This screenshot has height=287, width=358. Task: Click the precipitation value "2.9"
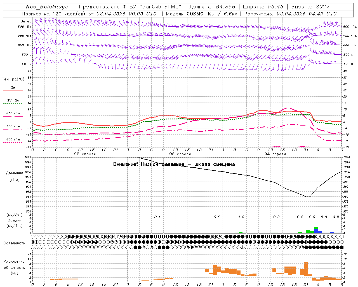click(312, 217)
